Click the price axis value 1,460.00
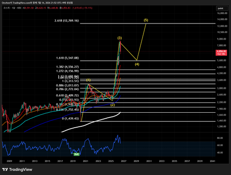Viewport: 231px width, 175px height. pos(222,120)
